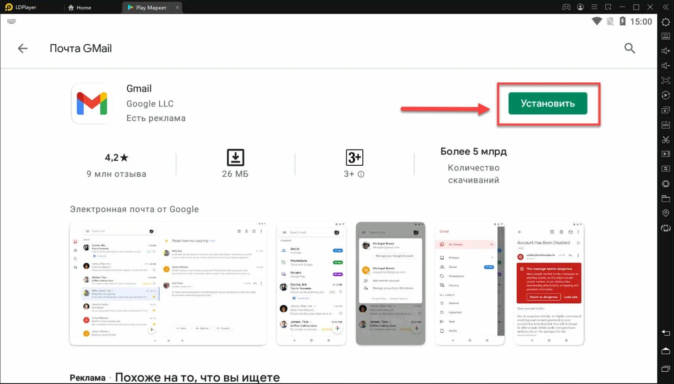Close the Play Маркет tab
The width and height of the screenshot is (674, 384).
point(177,7)
